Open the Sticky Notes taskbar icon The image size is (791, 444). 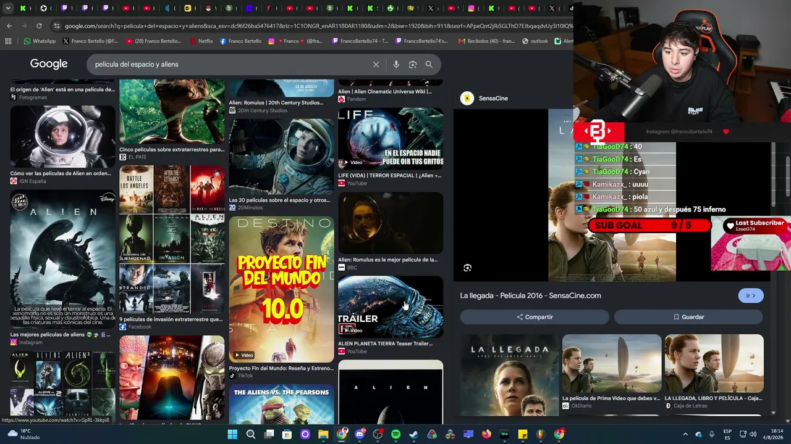click(x=522, y=434)
